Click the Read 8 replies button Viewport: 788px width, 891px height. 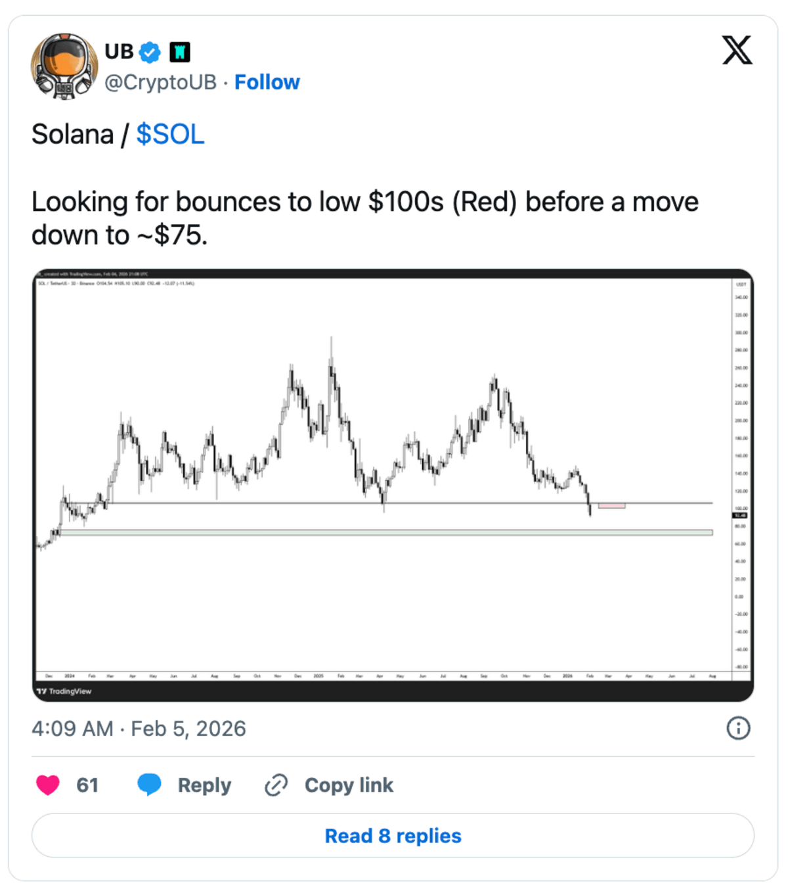(393, 836)
